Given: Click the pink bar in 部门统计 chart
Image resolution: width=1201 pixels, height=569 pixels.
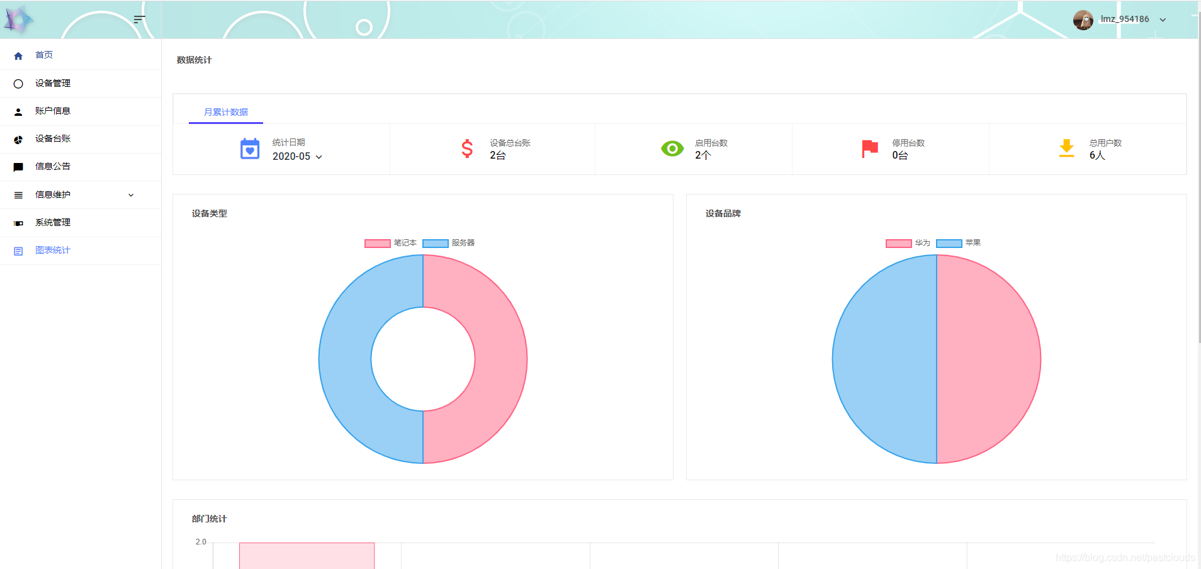Looking at the screenshot, I should coord(307,556).
